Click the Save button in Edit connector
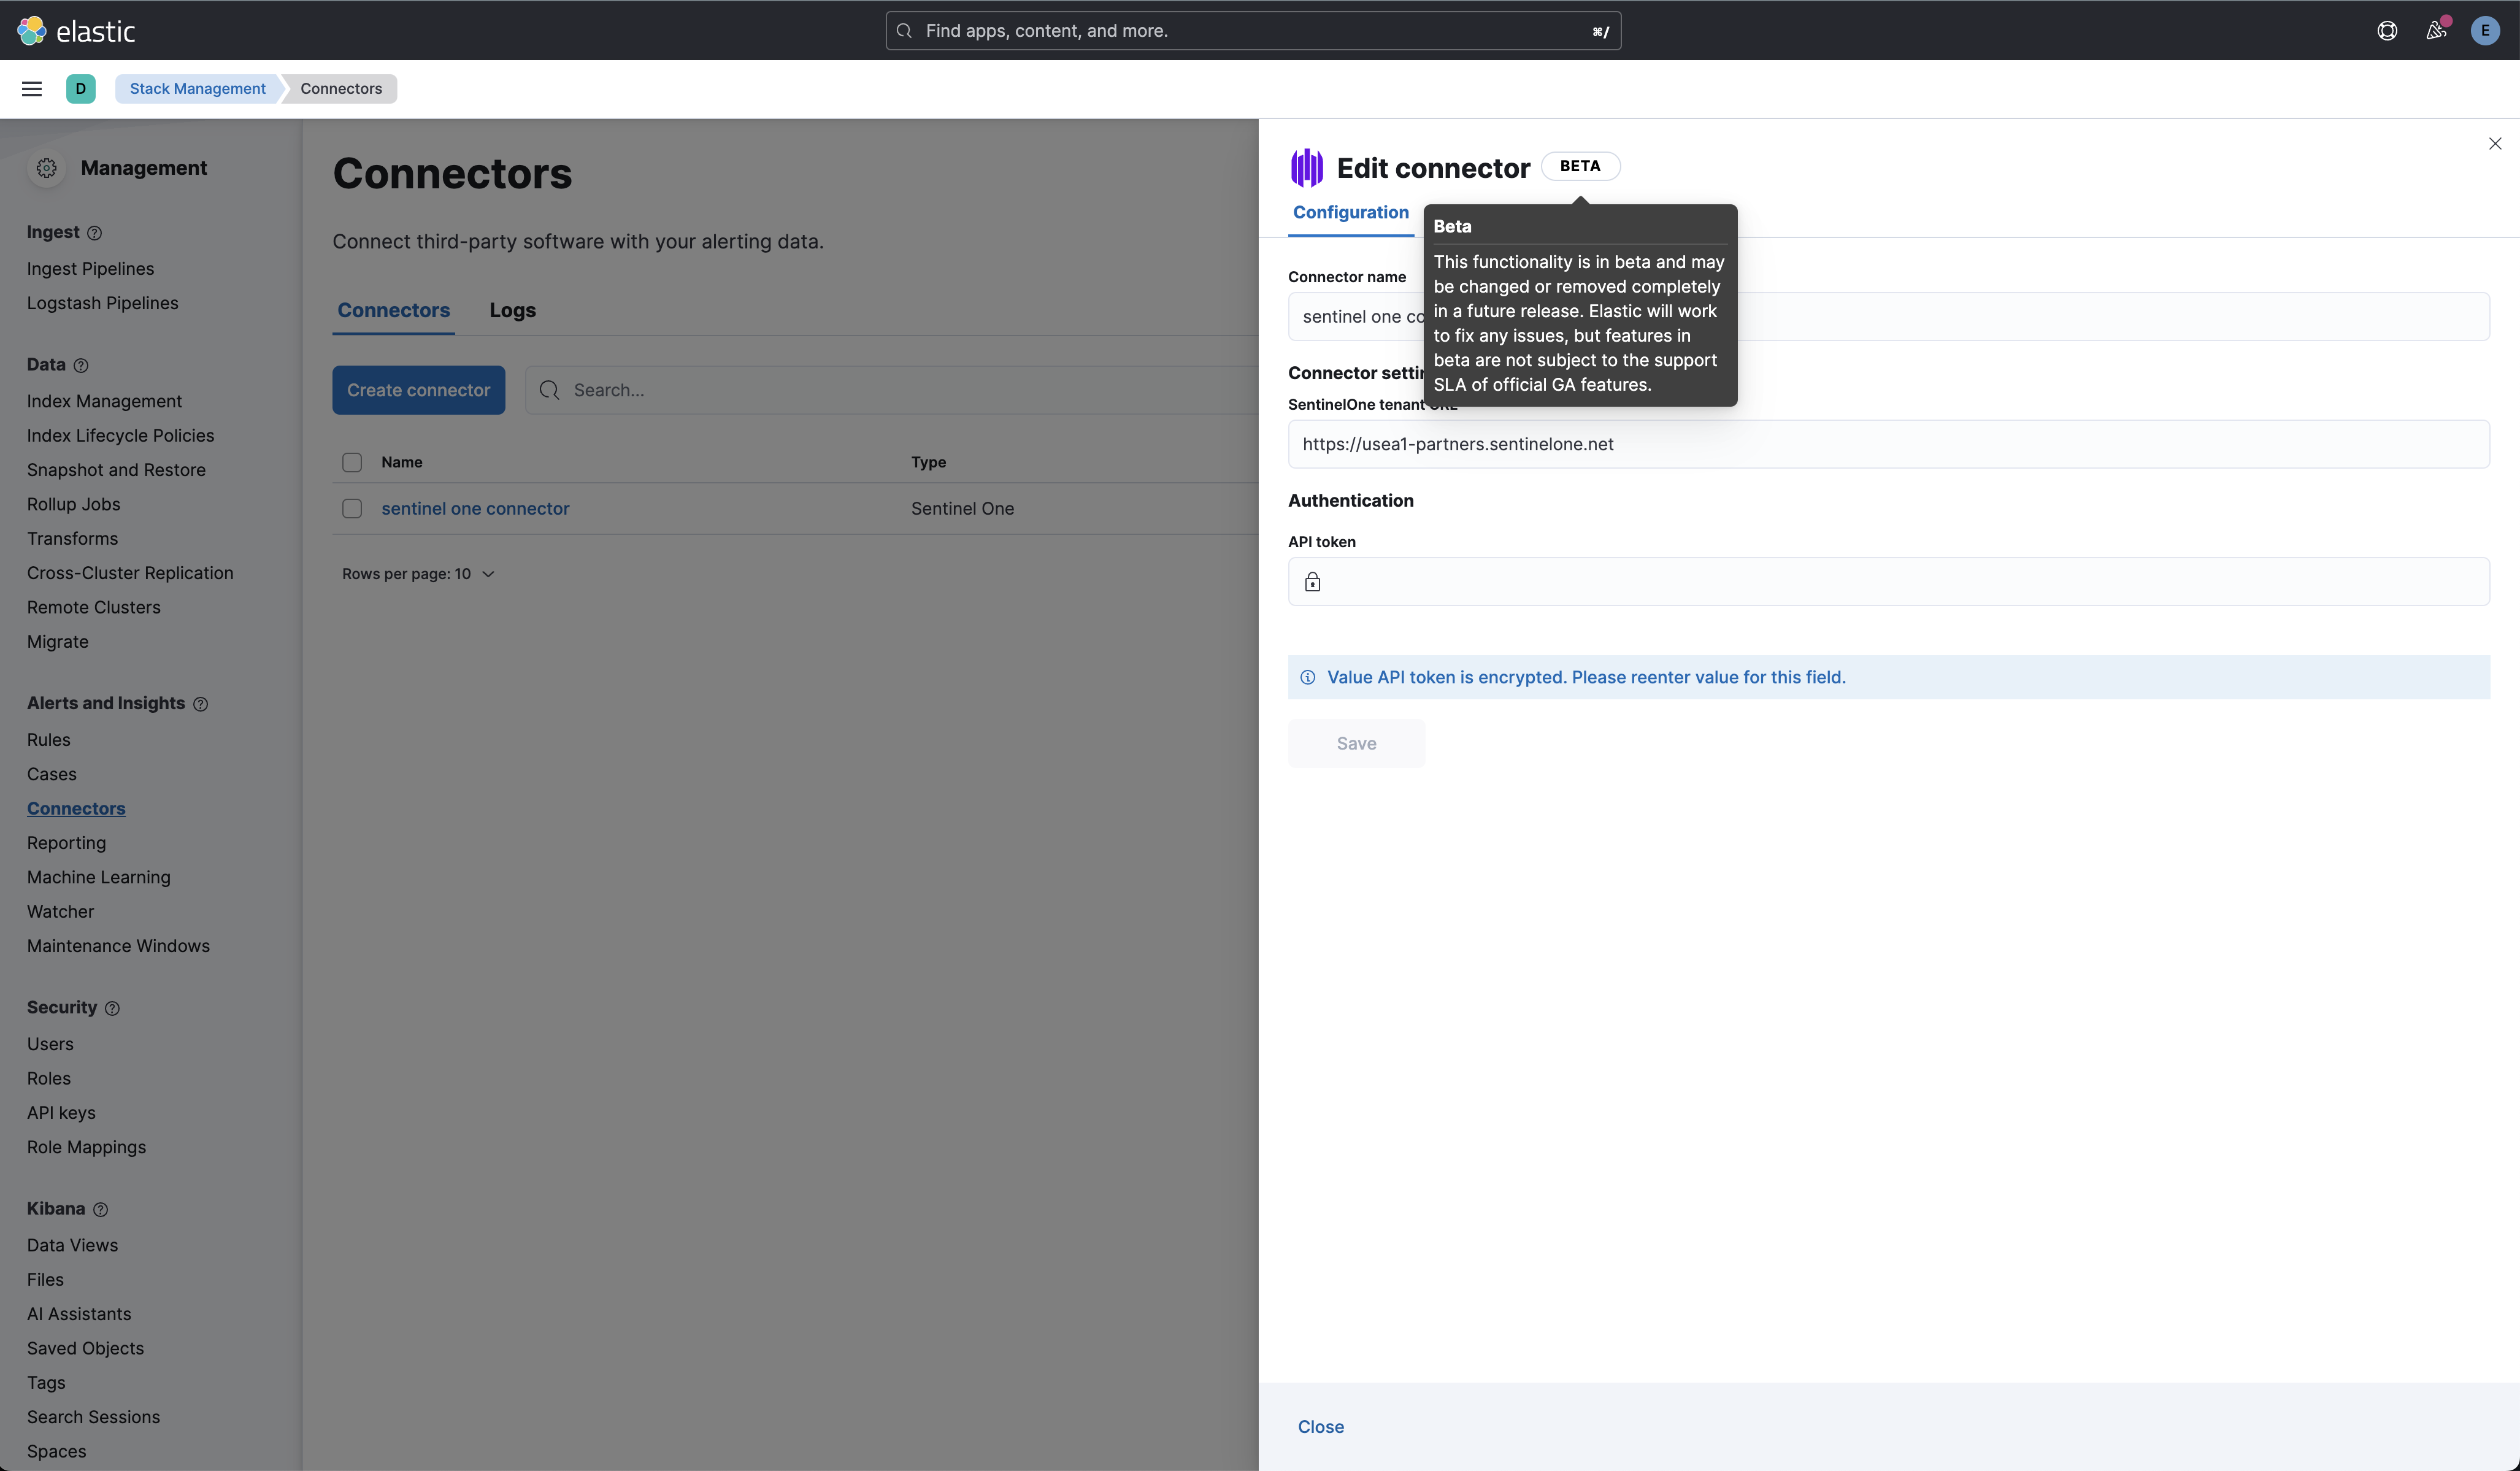This screenshot has height=1471, width=2520. pos(1356,742)
